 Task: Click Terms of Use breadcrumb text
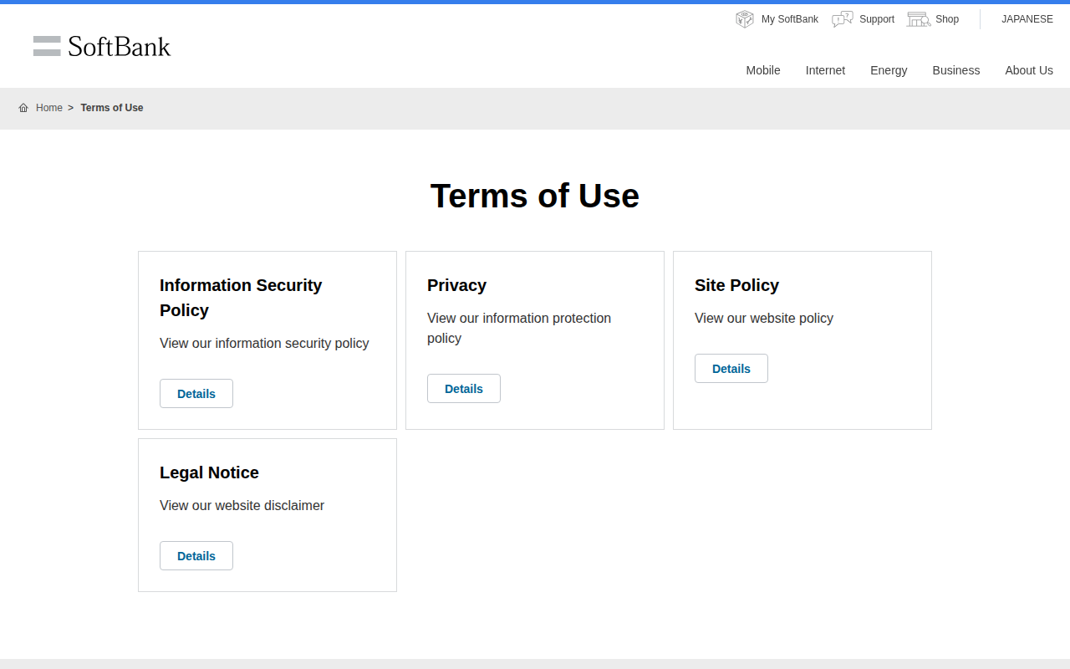pyautogui.click(x=112, y=108)
